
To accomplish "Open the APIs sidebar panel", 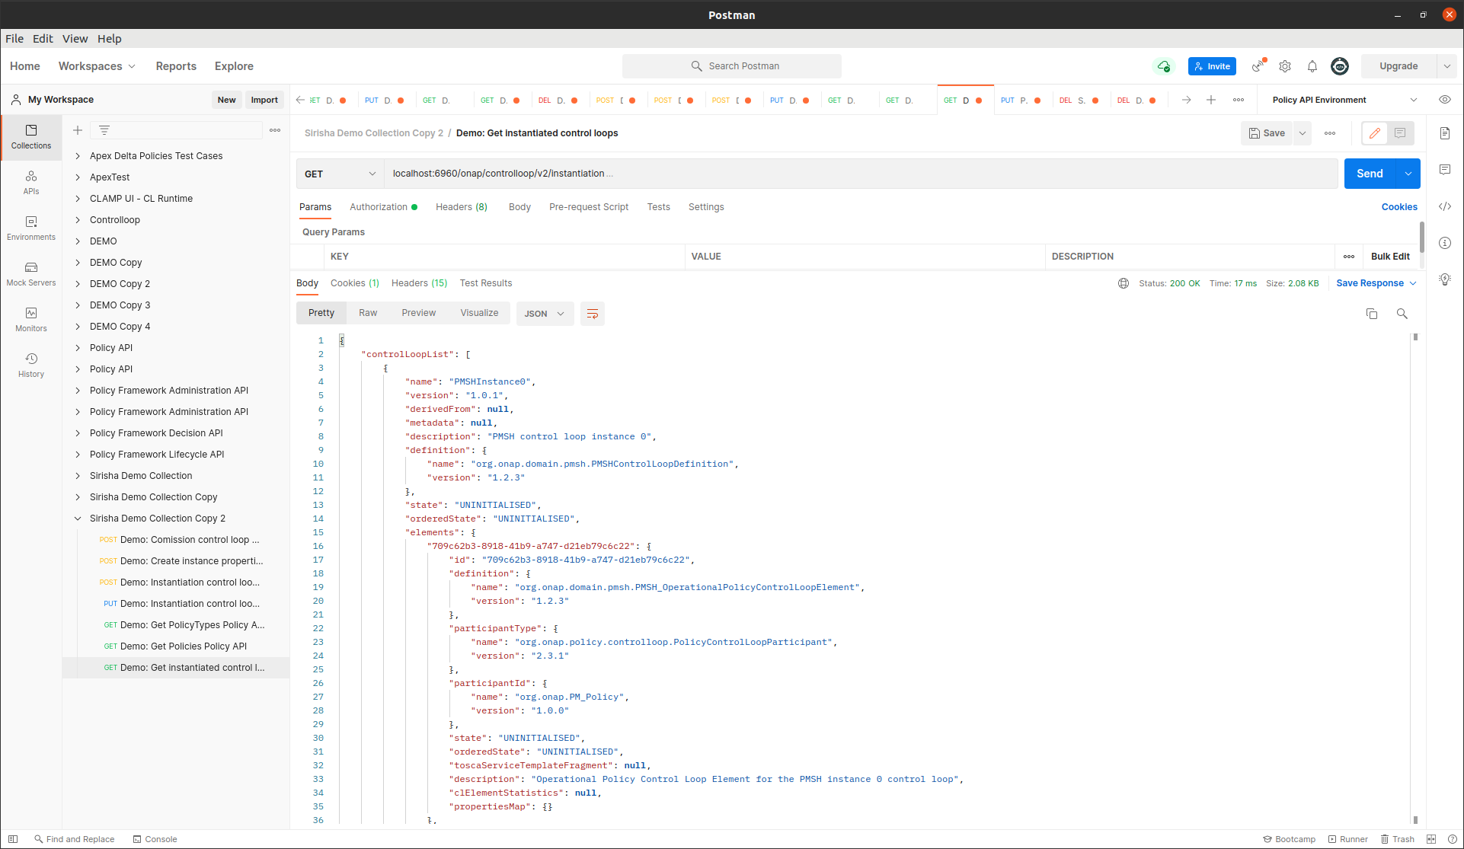I will click(31, 183).
